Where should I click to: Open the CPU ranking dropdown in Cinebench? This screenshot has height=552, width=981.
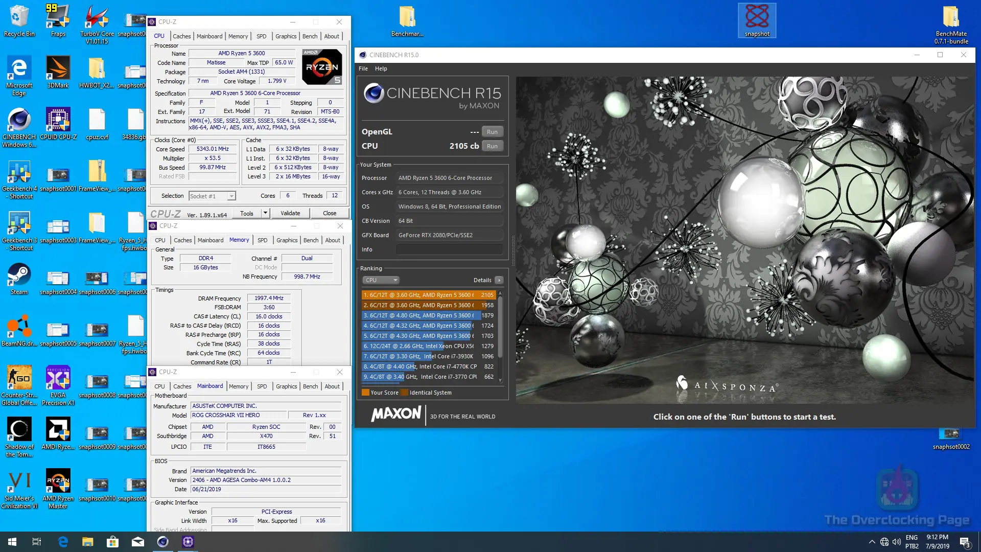[x=381, y=280]
